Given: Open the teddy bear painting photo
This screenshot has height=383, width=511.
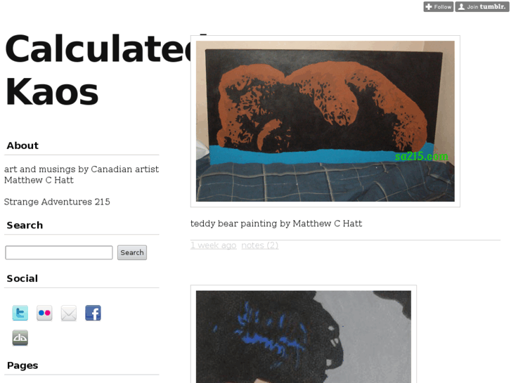Looking at the screenshot, I should pos(325,122).
